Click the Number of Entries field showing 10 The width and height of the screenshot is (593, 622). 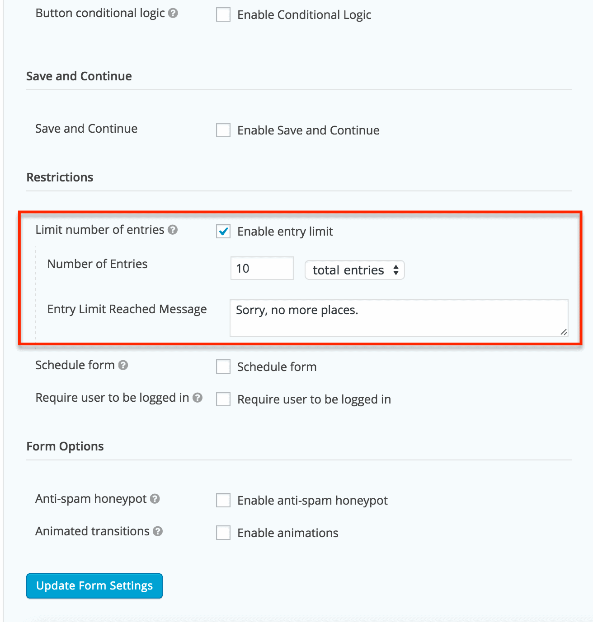262,268
